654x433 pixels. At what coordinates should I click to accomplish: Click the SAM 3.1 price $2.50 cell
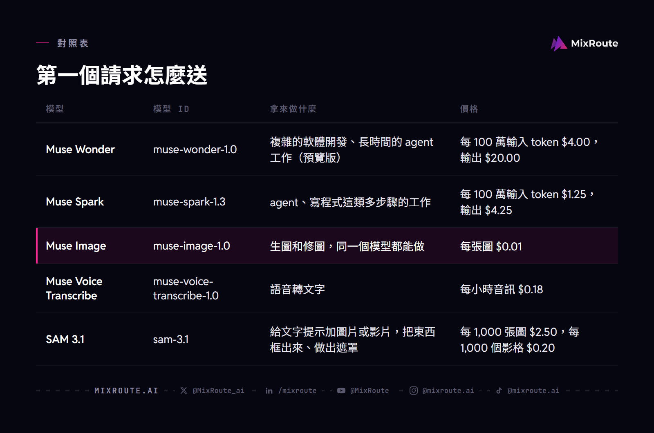point(520,339)
